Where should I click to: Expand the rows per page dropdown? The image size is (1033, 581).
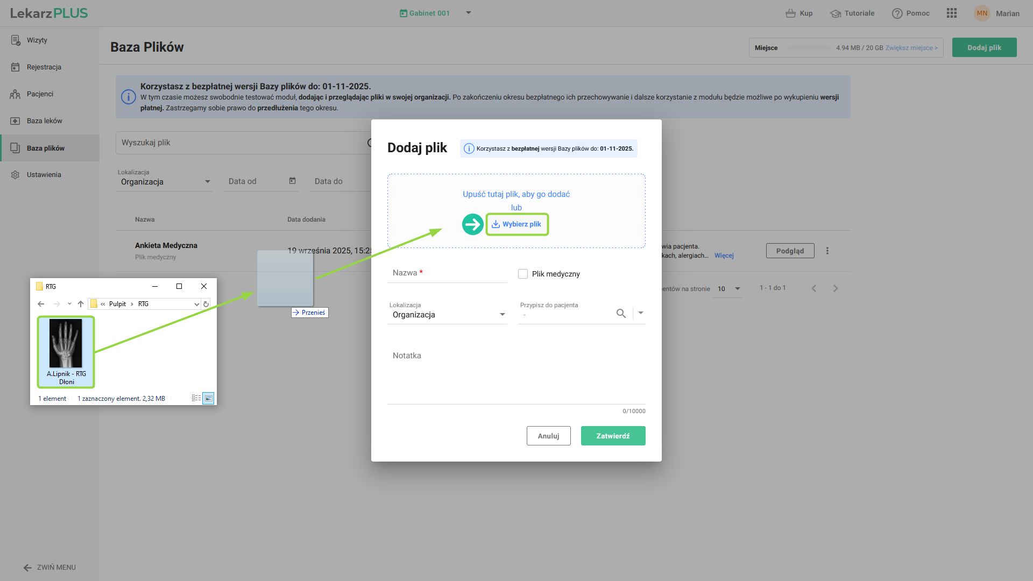737,289
